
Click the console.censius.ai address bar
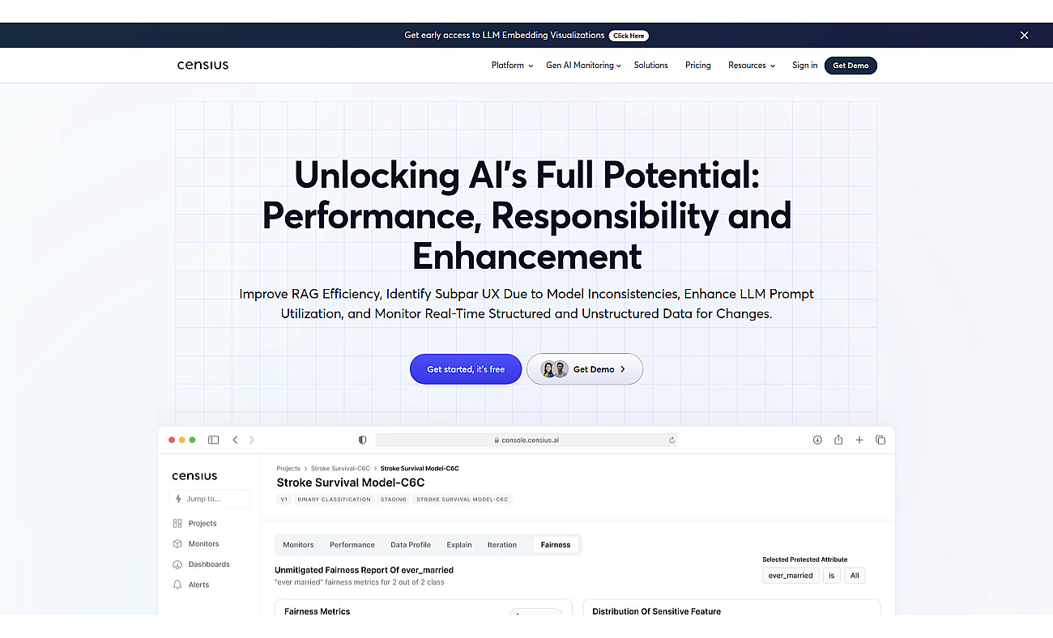click(x=526, y=440)
